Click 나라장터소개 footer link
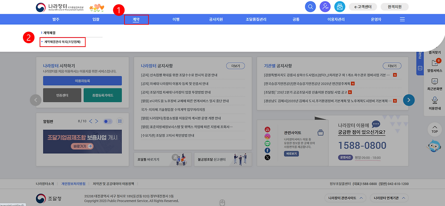Viewport: 445px width, 206px height. (x=45, y=184)
